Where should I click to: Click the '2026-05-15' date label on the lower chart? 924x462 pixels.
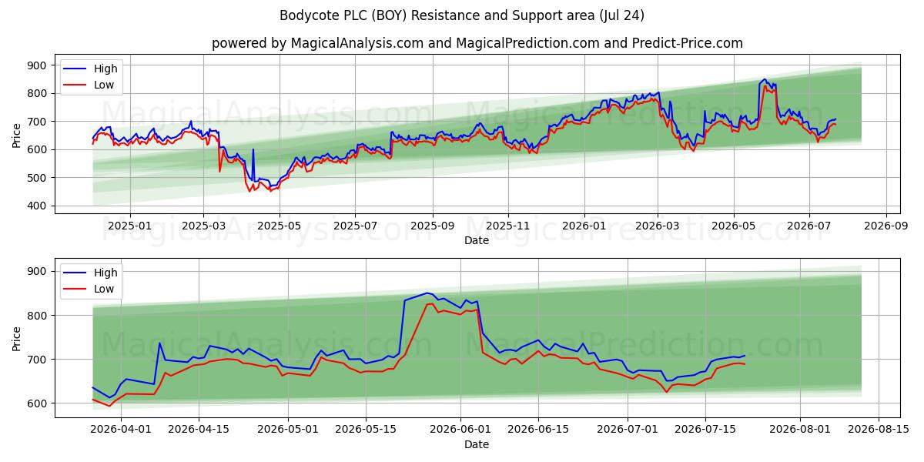pyautogui.click(x=366, y=430)
